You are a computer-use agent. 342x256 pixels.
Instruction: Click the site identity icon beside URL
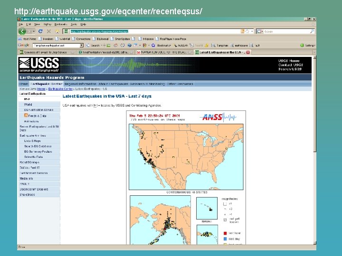[x=66, y=31]
